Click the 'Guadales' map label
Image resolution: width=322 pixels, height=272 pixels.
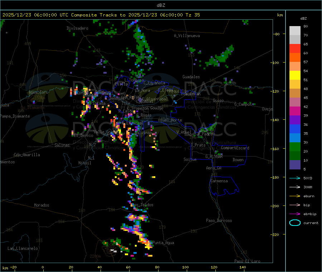(x=191, y=77)
